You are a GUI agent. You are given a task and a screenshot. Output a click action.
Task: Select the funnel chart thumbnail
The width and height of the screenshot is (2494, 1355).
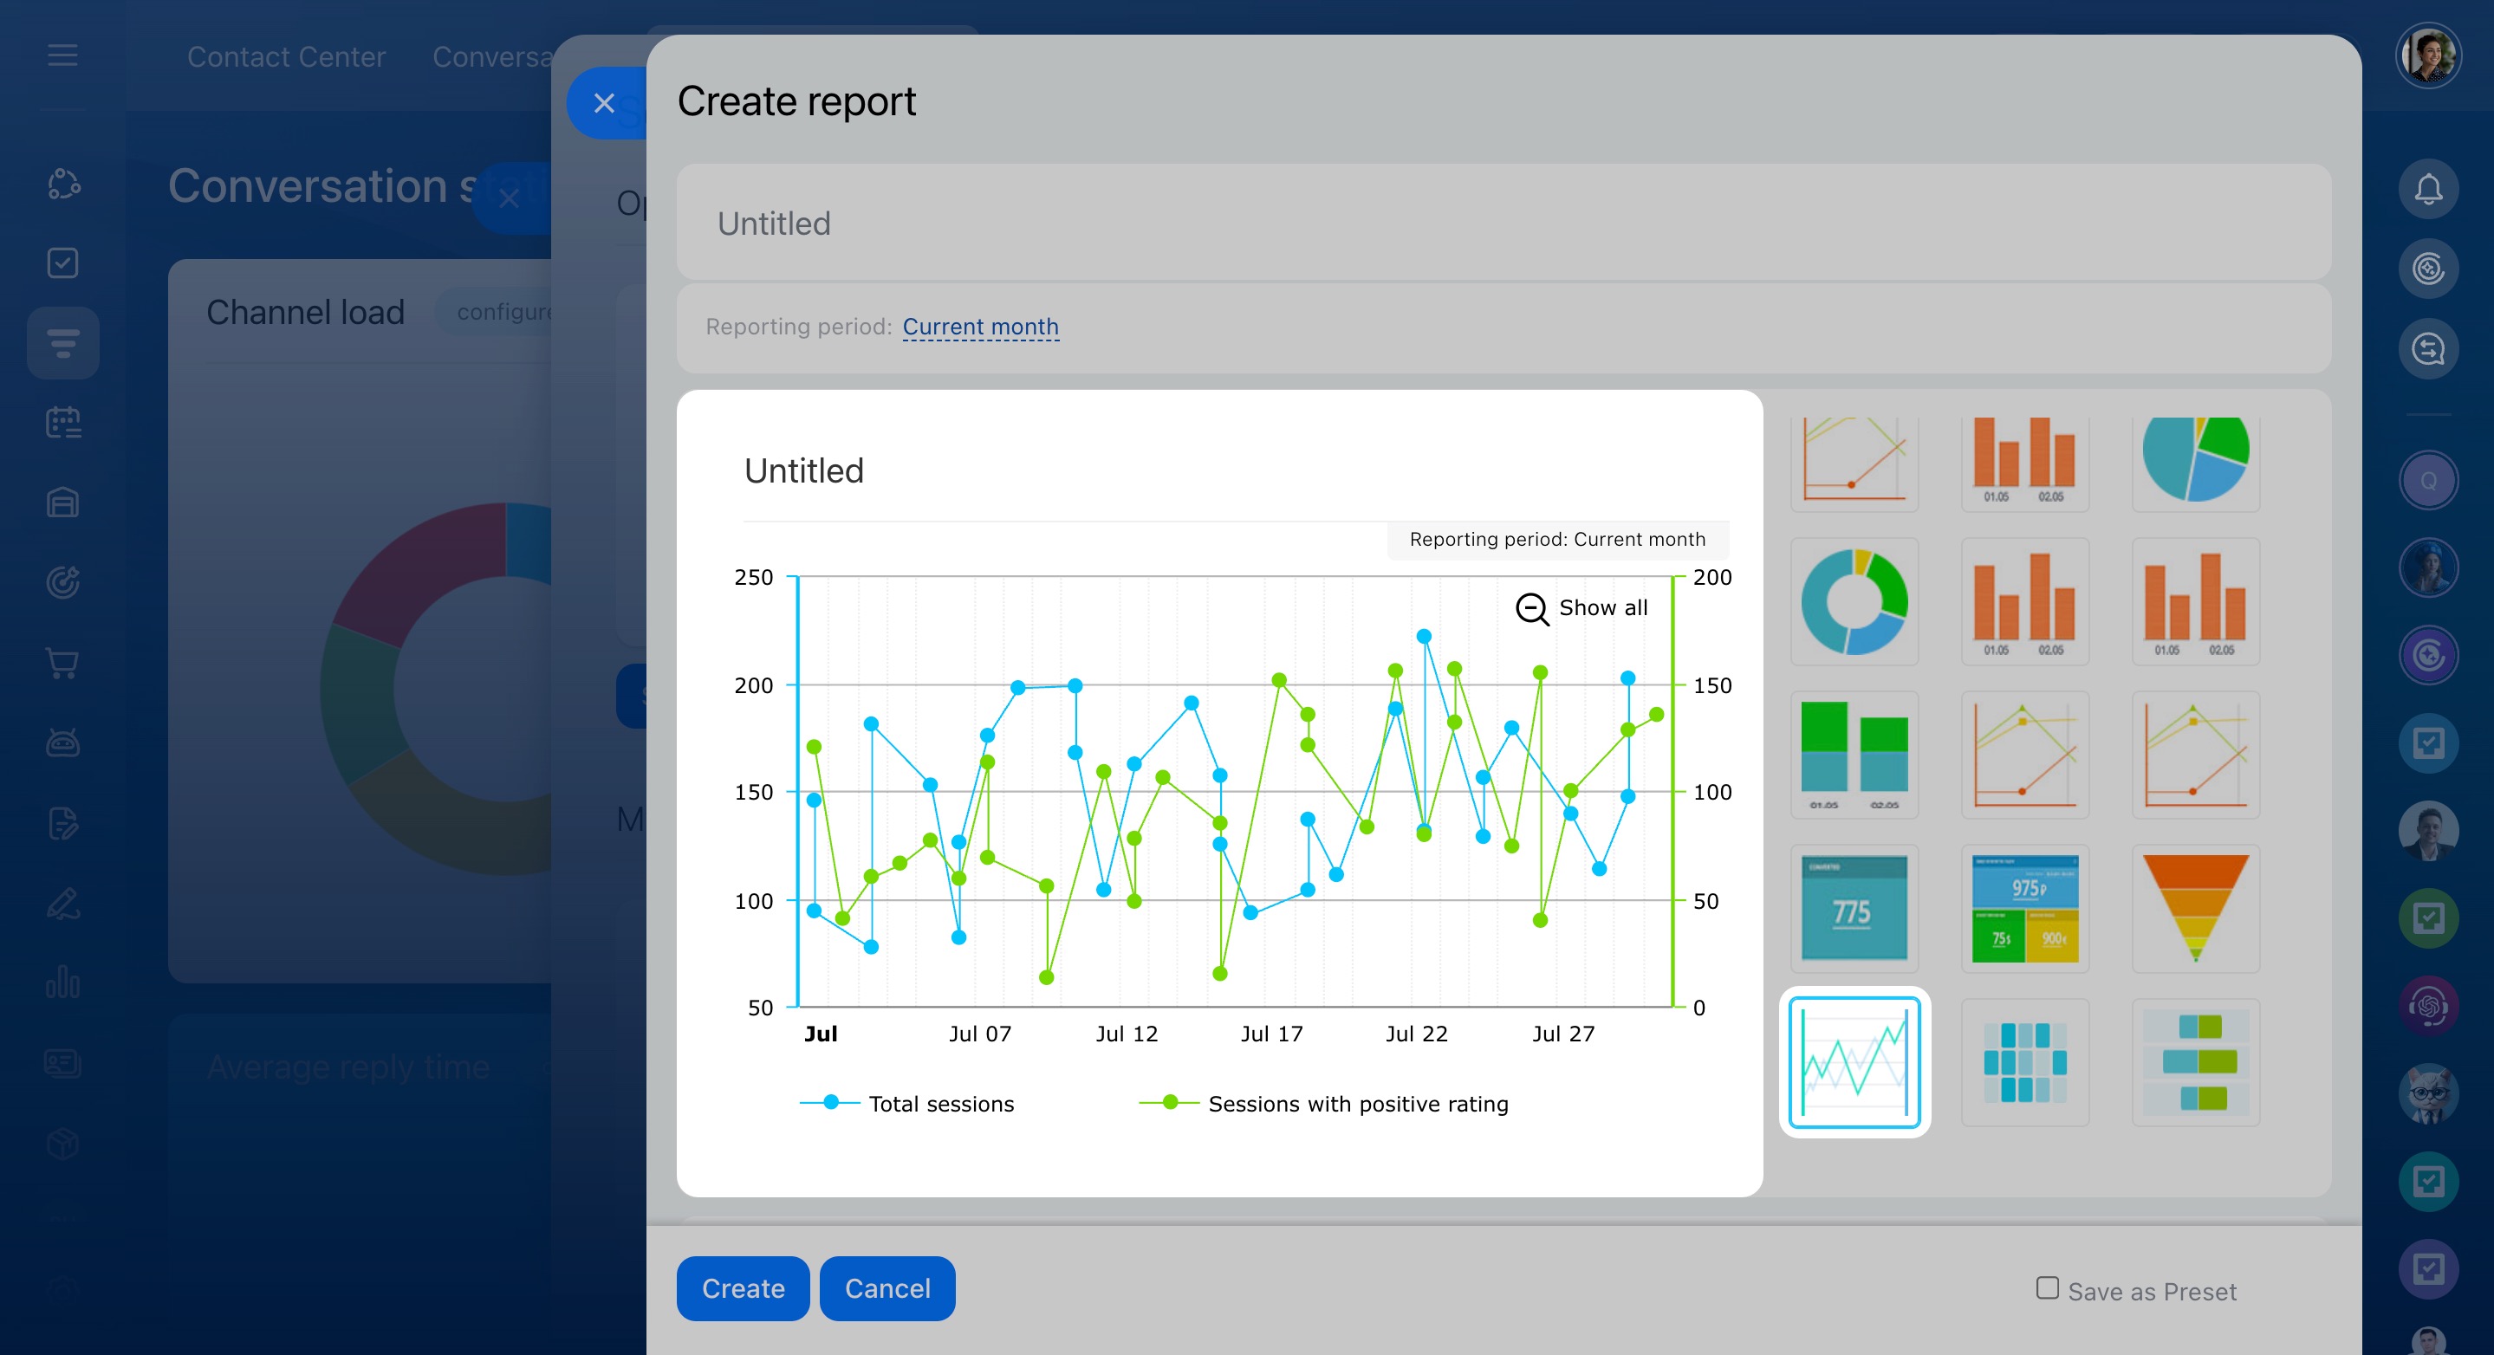pos(2195,908)
